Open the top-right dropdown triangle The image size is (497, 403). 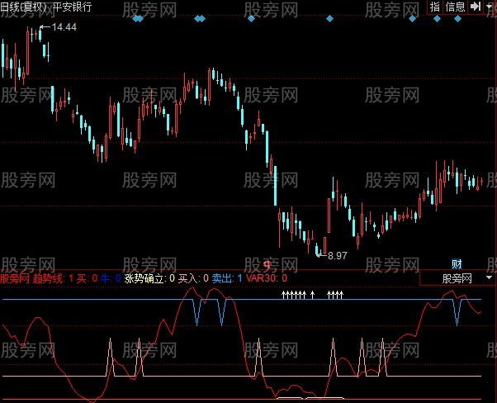coord(490,6)
